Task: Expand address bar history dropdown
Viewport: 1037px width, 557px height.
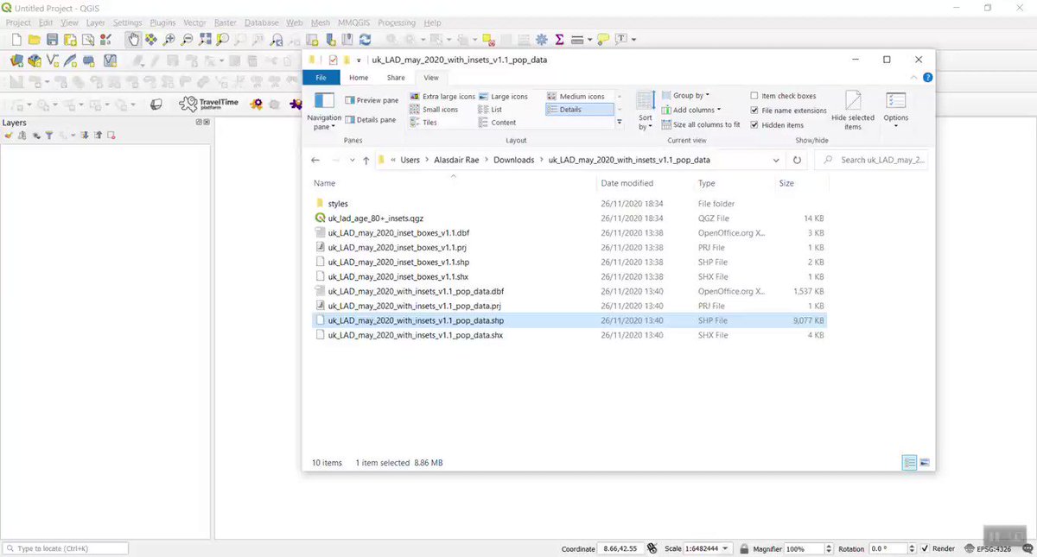Action: [777, 161]
